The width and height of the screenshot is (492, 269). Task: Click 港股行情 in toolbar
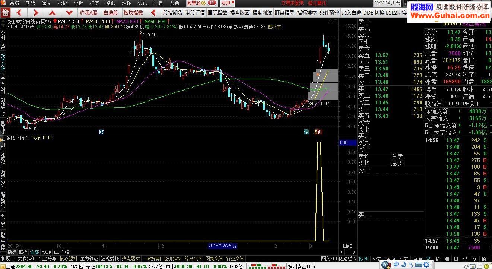click(195, 12)
